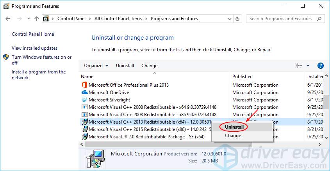Open the Organize dropdown menu
This screenshot has height=171, width=330.
(x=96, y=66)
